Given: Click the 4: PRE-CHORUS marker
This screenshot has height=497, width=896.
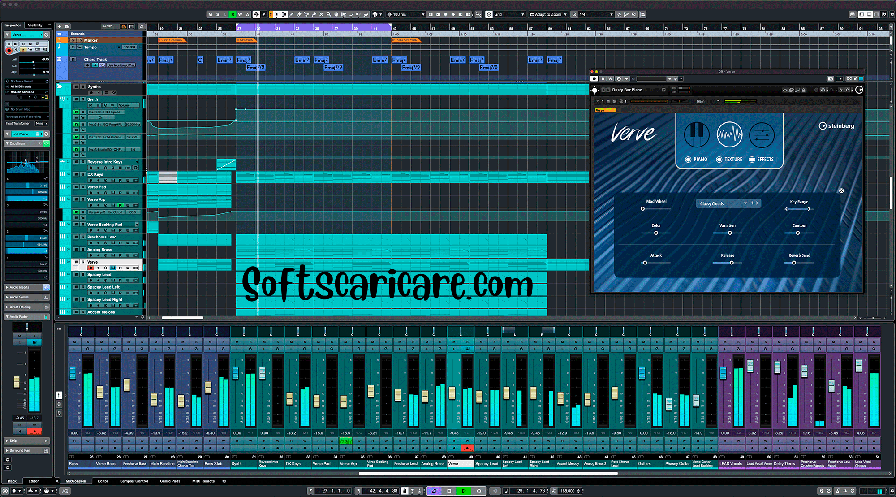Looking at the screenshot, I should click(172, 40).
